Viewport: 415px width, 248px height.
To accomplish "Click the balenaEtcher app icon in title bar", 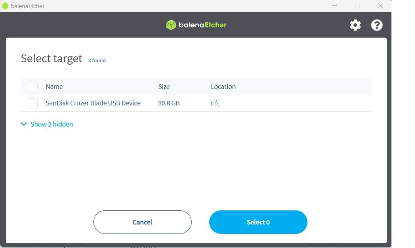I will coord(5,6).
